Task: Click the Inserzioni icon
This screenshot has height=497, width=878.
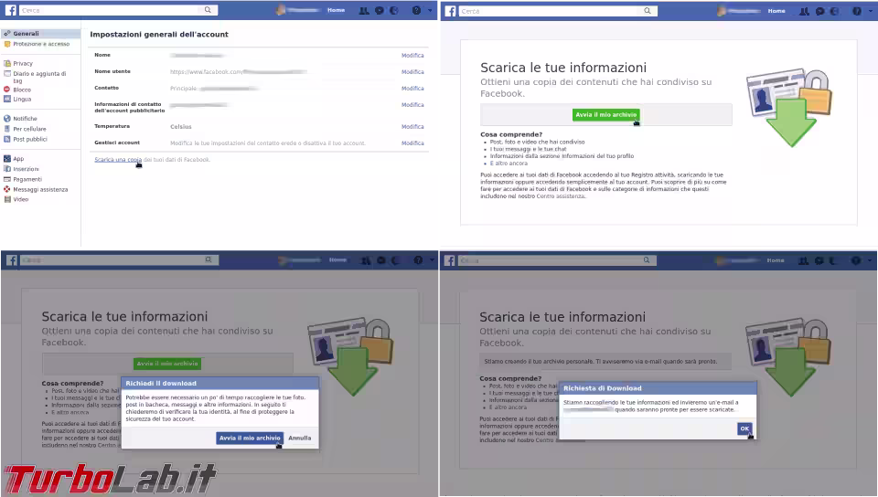Action: tap(6, 169)
